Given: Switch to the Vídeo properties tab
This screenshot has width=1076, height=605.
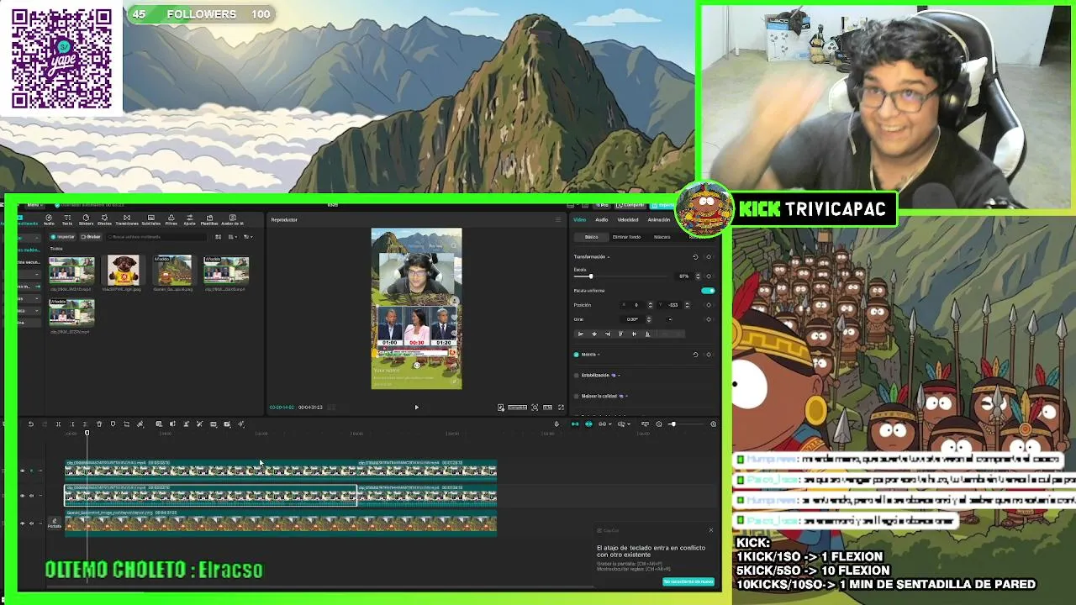Looking at the screenshot, I should coord(580,219).
